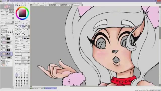Click the foreground color swatch

(27, 21)
